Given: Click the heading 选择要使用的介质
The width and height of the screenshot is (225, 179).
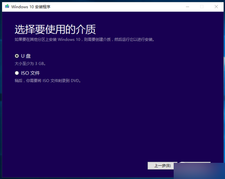Looking at the screenshot, I should point(55,29).
